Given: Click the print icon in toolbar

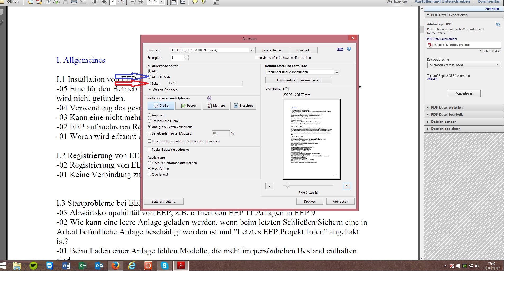Looking at the screenshot, I should (x=74, y=2).
